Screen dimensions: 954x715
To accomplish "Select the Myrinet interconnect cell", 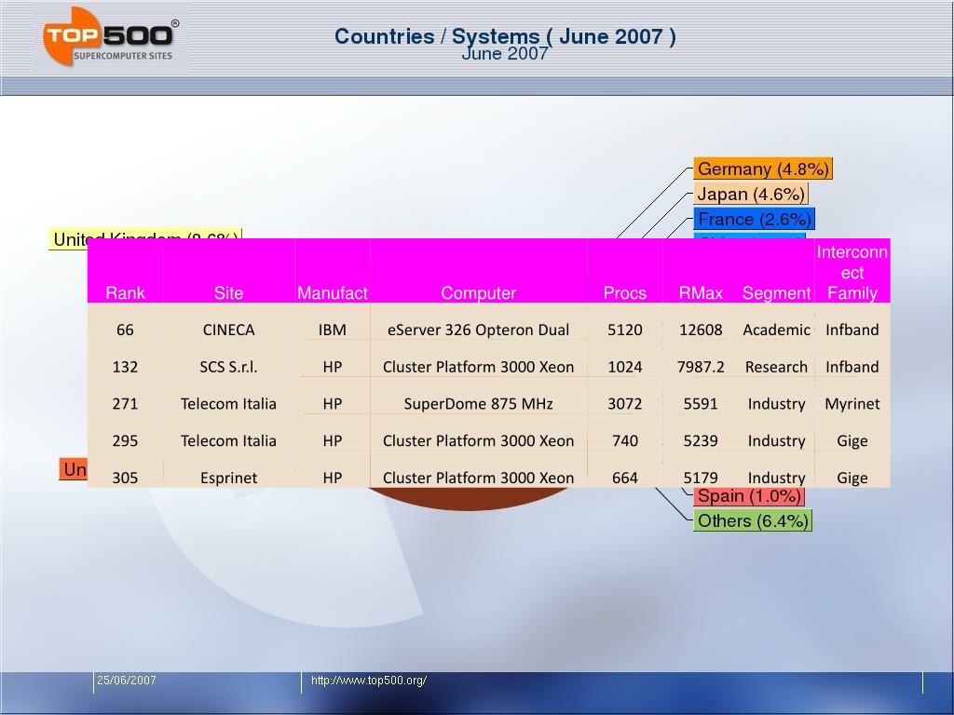I will [852, 404].
